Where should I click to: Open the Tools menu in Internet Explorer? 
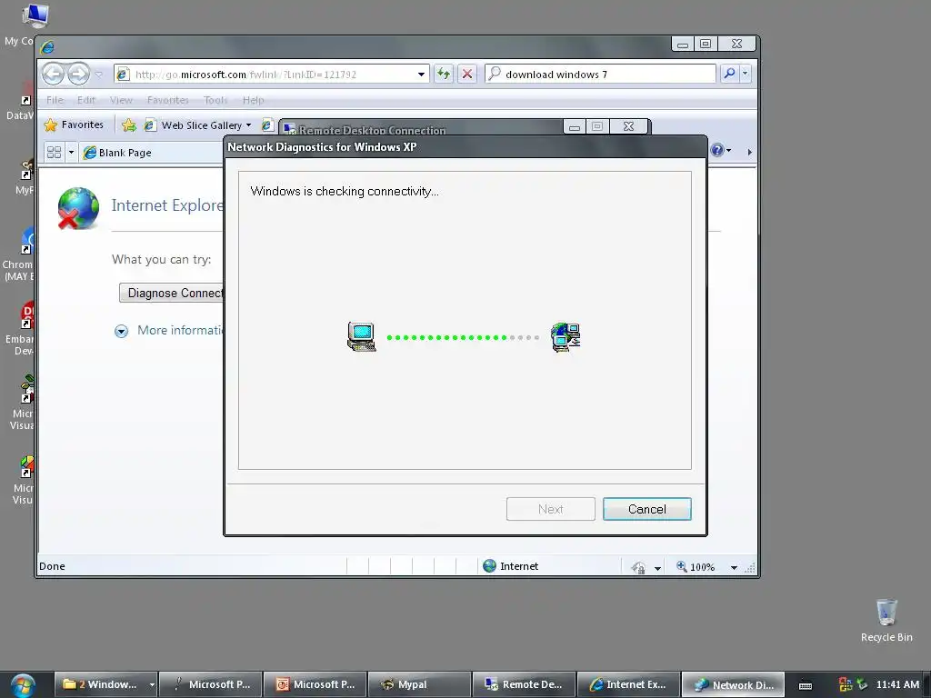[215, 100]
